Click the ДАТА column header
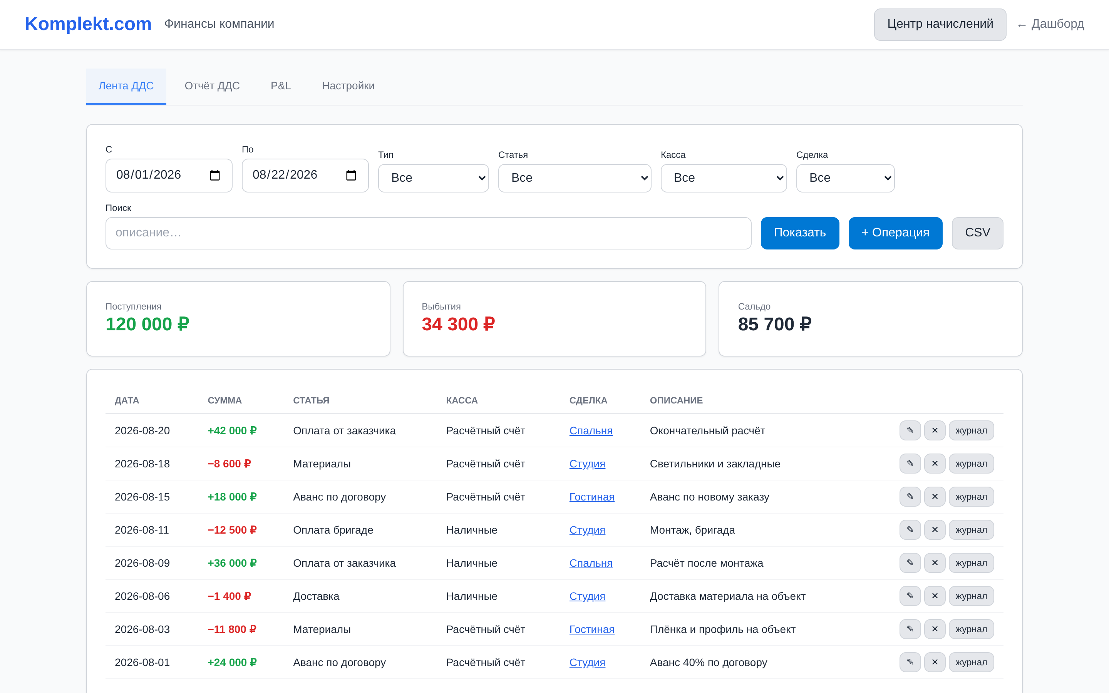Screen dimensions: 1109x693 point(127,400)
